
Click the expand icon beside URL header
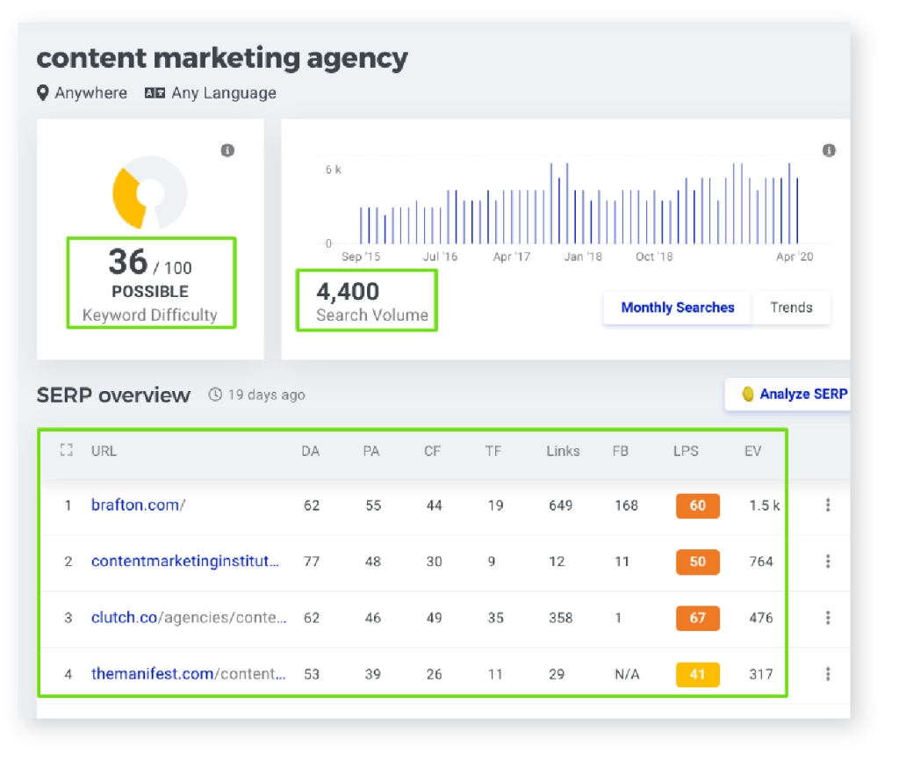(66, 451)
